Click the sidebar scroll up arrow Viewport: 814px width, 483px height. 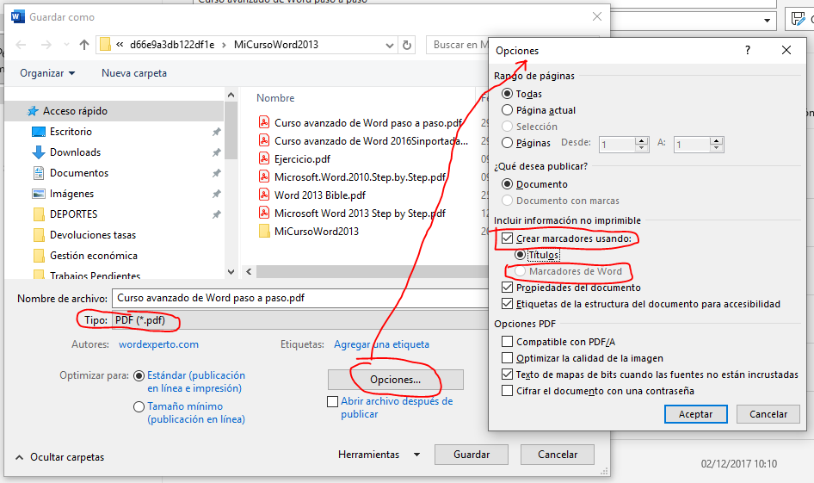231,95
